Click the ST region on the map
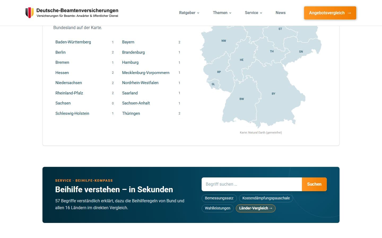The height and width of the screenshot is (238, 382). click(x=280, y=29)
